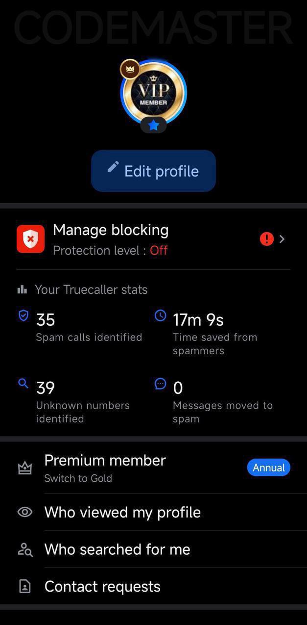Select the Contact requests document icon
The width and height of the screenshot is (307, 625).
24,586
